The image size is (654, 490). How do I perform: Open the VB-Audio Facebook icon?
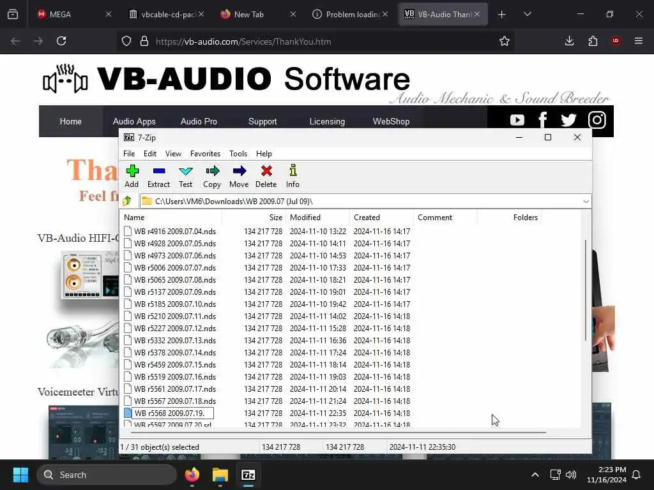tap(543, 121)
